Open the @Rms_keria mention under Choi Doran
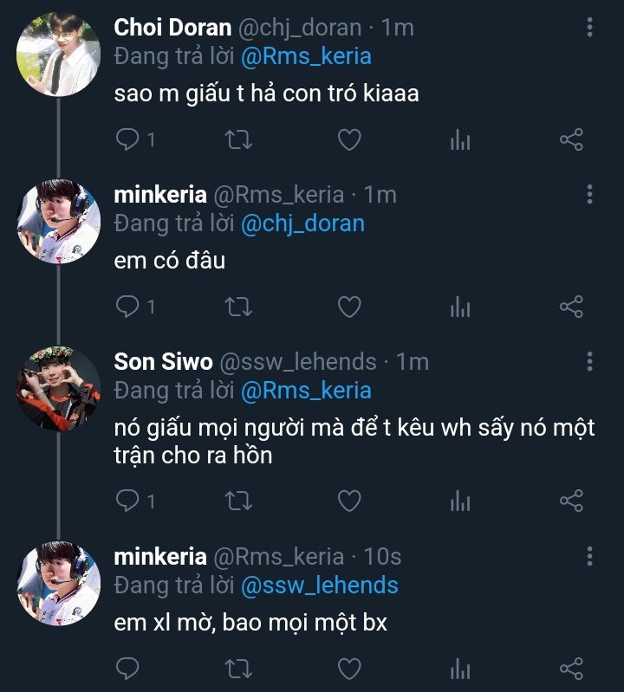This screenshot has height=692, width=624. click(x=306, y=57)
